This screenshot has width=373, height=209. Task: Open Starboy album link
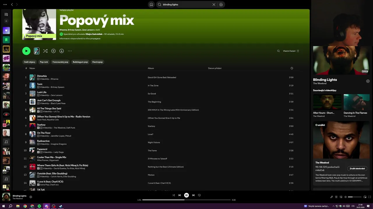pos(151,126)
